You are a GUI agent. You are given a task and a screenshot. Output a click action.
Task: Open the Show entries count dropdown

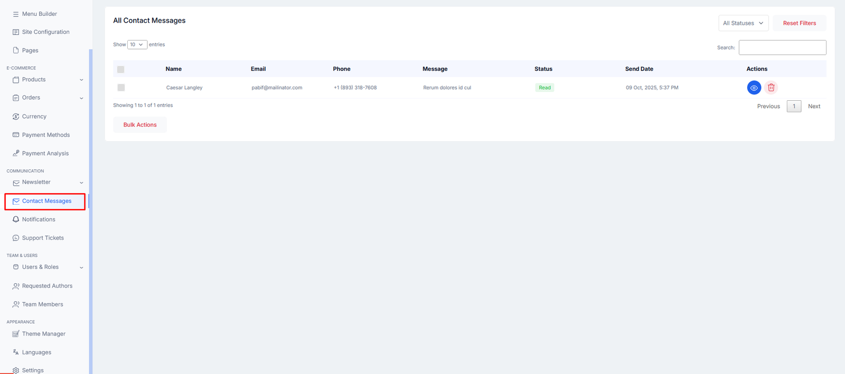[137, 45]
